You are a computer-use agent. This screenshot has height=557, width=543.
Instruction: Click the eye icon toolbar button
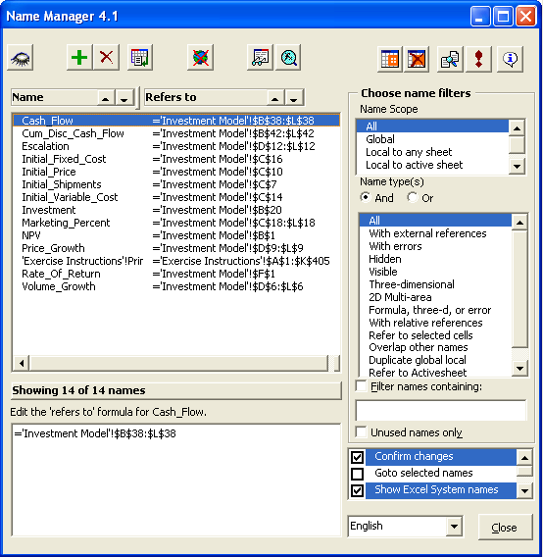tap(21, 58)
